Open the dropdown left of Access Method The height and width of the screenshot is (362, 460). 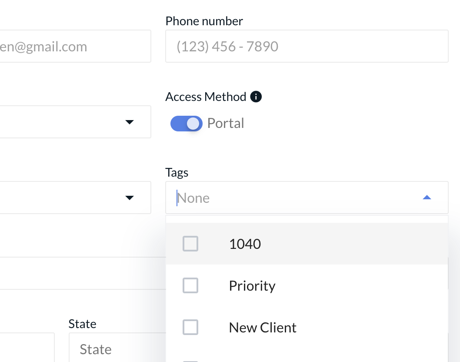tap(129, 122)
